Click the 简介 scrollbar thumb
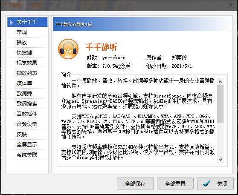The image size is (238, 195). 220,104
